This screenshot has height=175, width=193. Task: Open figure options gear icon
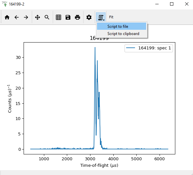tap(89, 17)
